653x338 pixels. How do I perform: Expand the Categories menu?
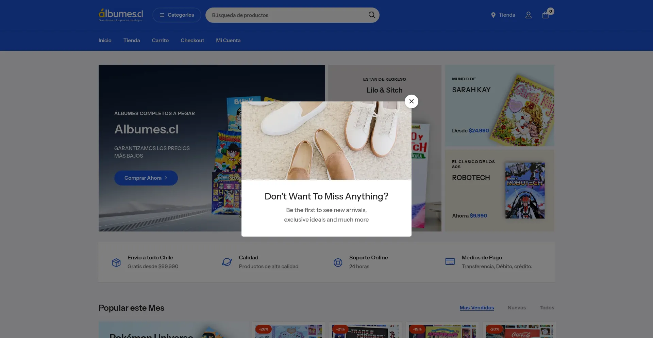(177, 15)
